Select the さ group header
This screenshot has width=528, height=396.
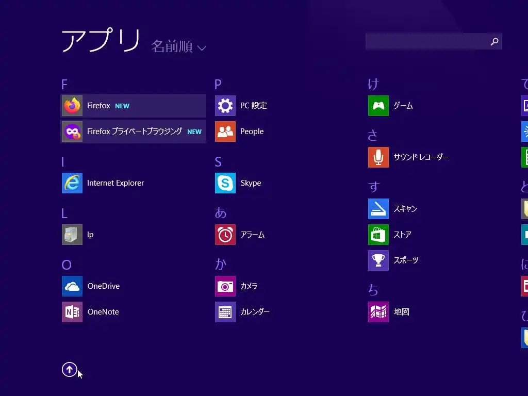(372, 136)
